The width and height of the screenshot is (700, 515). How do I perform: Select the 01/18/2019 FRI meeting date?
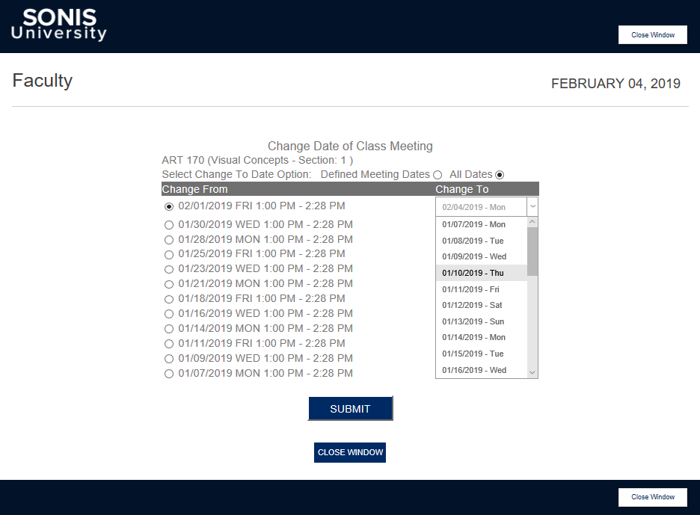coord(169,298)
